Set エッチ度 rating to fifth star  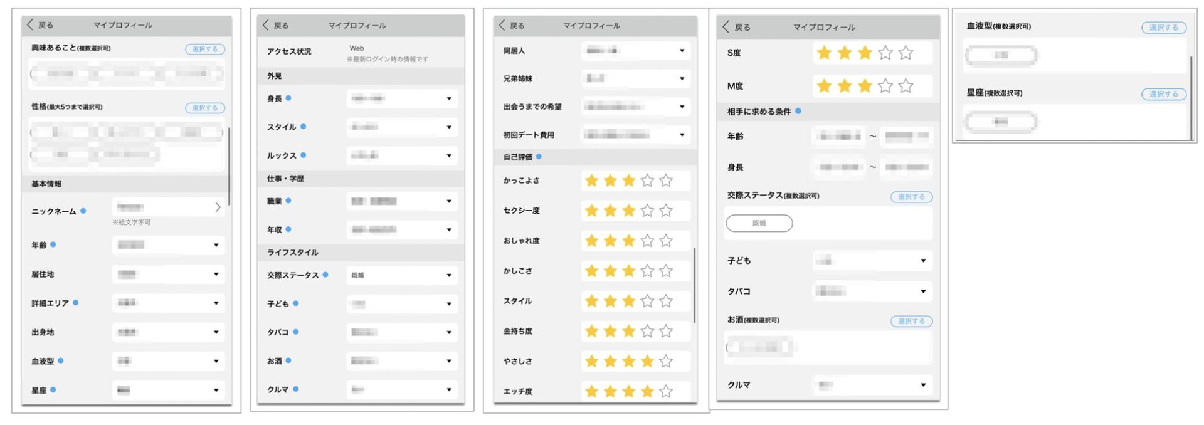click(x=666, y=391)
